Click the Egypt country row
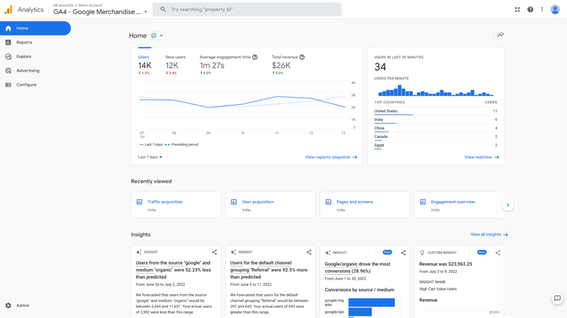The height and width of the screenshot is (318, 567). point(436,145)
